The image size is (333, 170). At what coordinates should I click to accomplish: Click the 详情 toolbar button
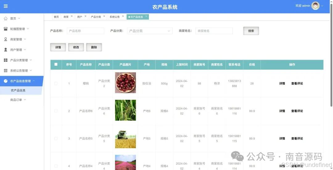[x=58, y=47]
